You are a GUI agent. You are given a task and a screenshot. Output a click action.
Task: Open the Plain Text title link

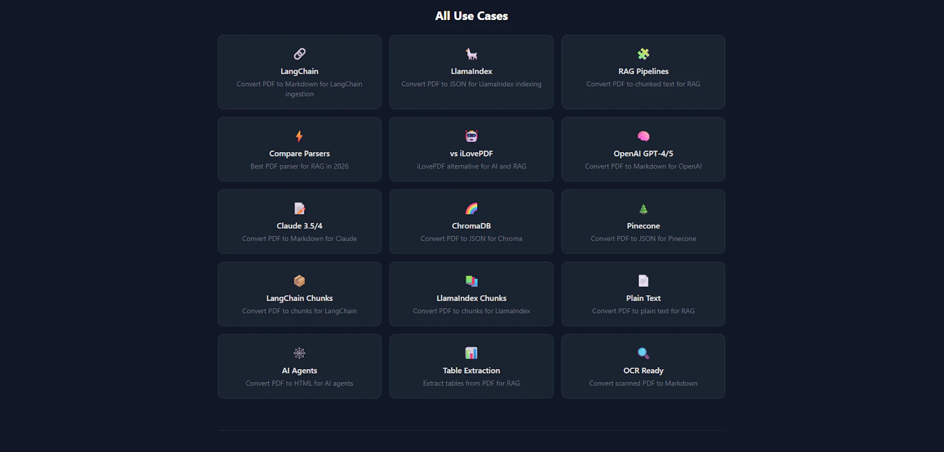[644, 299]
